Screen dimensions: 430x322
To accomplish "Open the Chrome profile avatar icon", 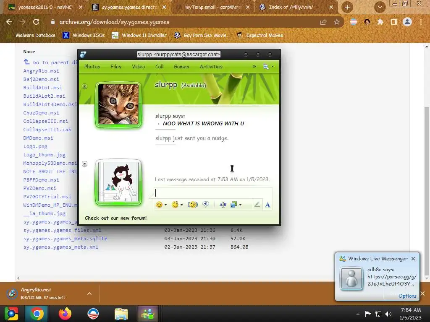I will click(407, 22).
